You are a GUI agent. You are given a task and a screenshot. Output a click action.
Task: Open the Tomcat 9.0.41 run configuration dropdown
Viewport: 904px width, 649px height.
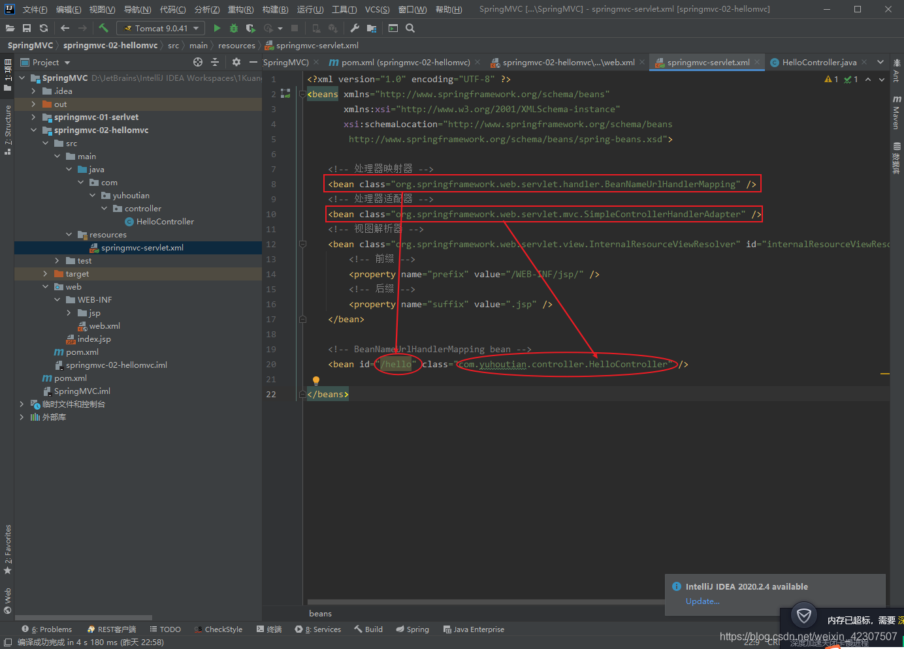coord(161,28)
